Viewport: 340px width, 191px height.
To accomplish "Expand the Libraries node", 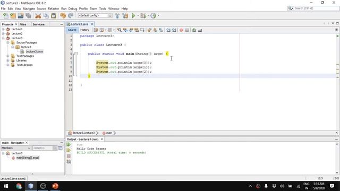I will [x=8, y=60].
